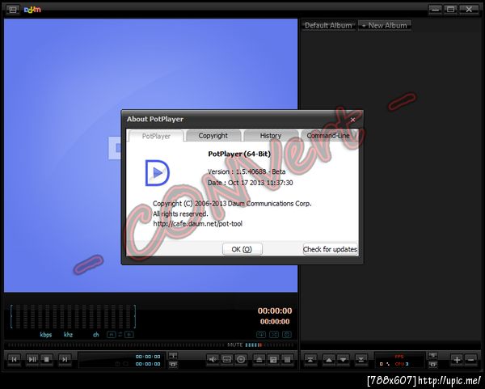
Task: Open subtitle settings icon
Action: click(x=226, y=359)
